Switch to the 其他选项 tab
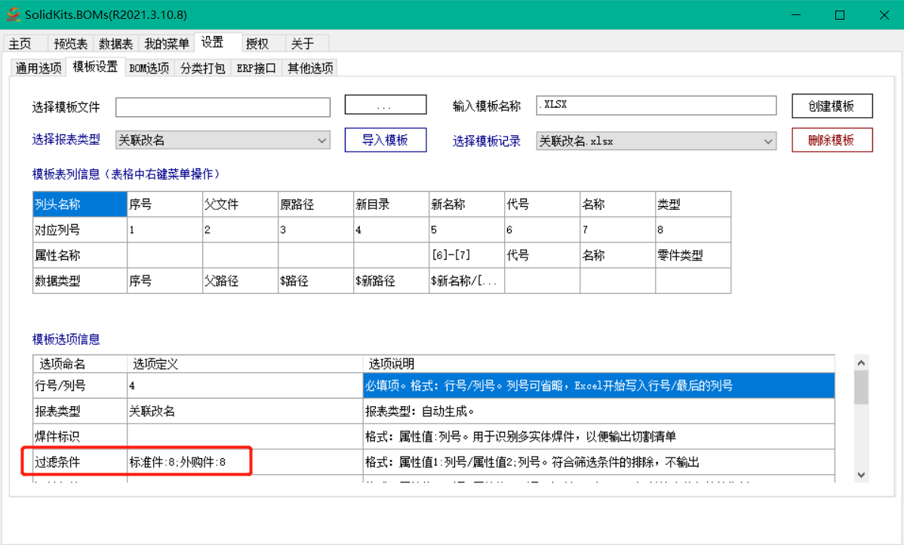The height and width of the screenshot is (545, 904). [309, 66]
